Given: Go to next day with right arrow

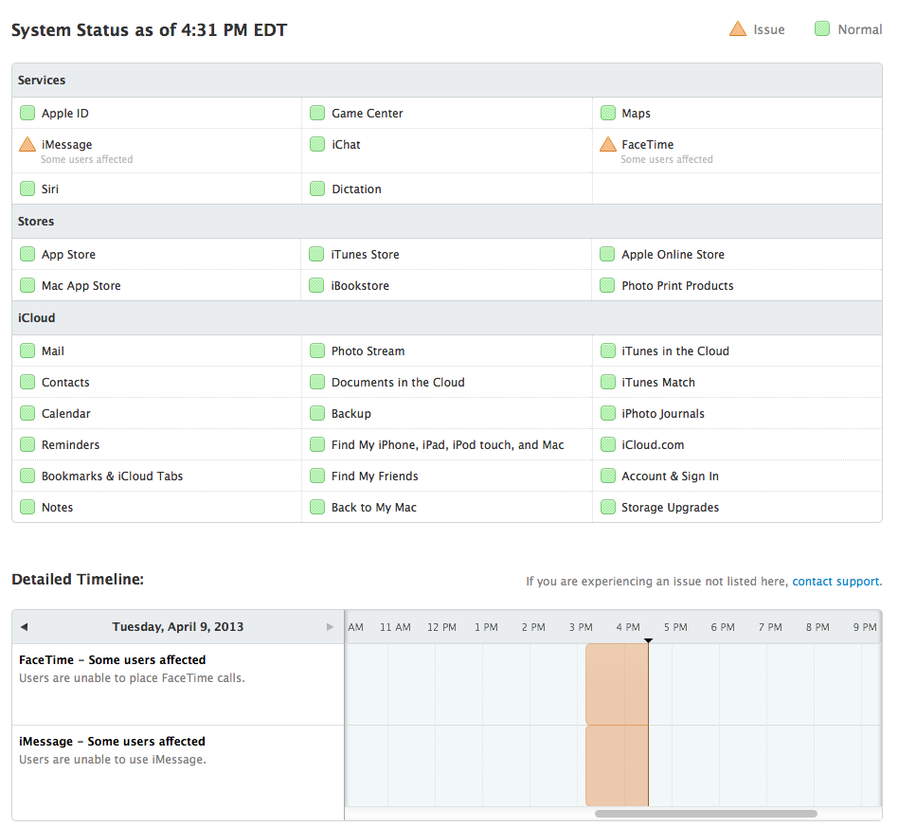Looking at the screenshot, I should click(x=330, y=627).
